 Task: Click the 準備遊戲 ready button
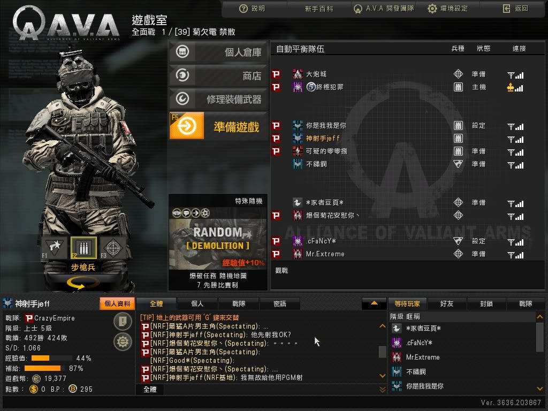(218, 126)
